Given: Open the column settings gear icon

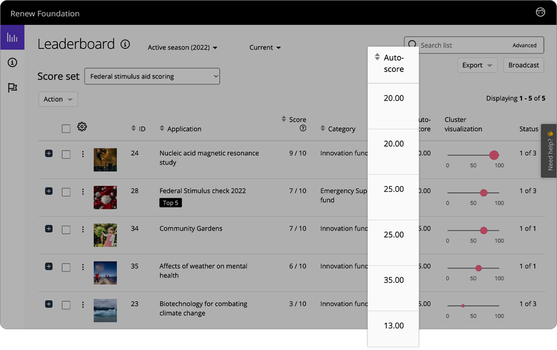Looking at the screenshot, I should [81, 126].
